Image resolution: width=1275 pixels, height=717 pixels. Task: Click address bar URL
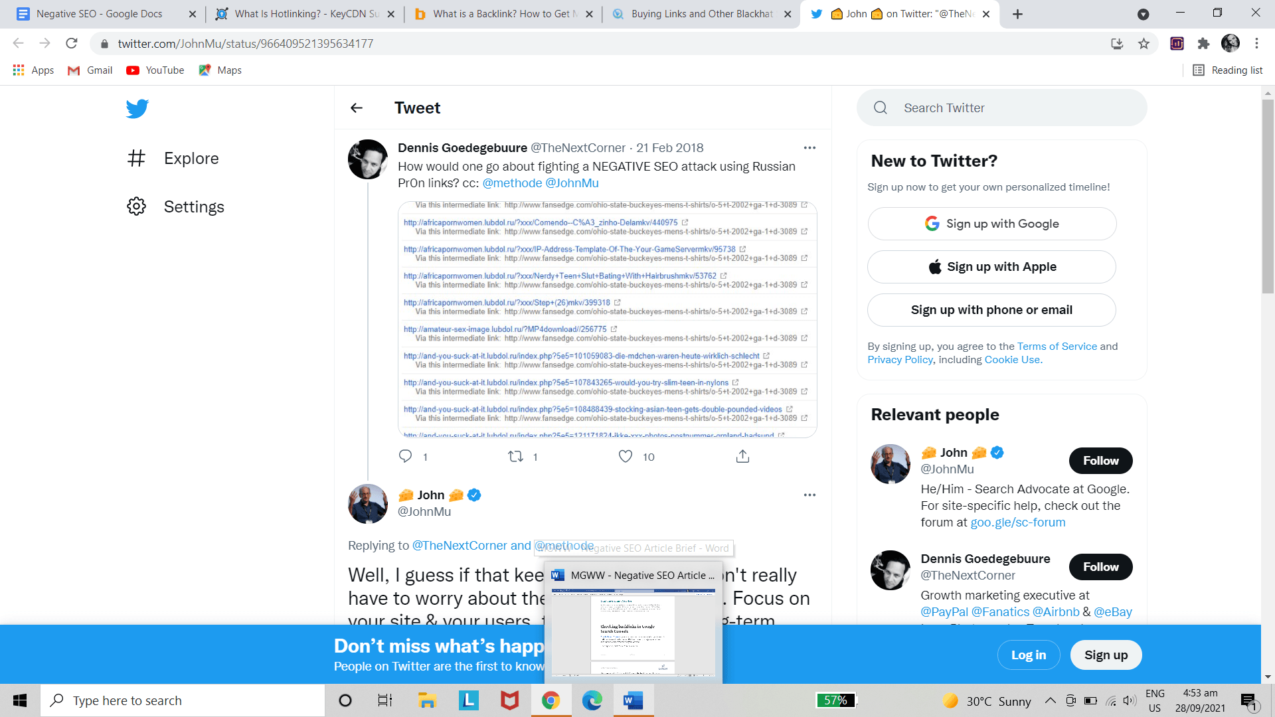(x=245, y=43)
